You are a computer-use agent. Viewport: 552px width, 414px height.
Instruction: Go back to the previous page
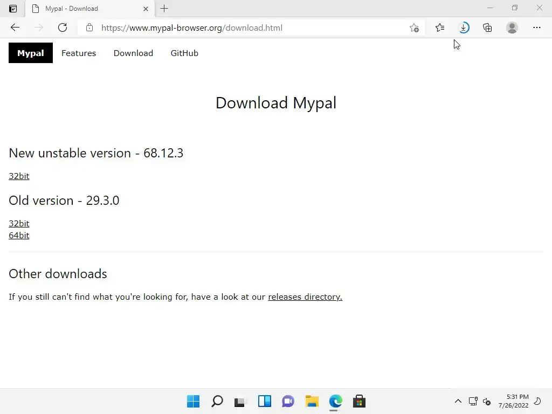(15, 27)
